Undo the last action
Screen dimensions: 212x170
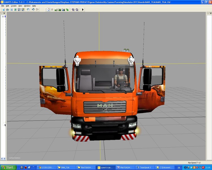[33, 10]
